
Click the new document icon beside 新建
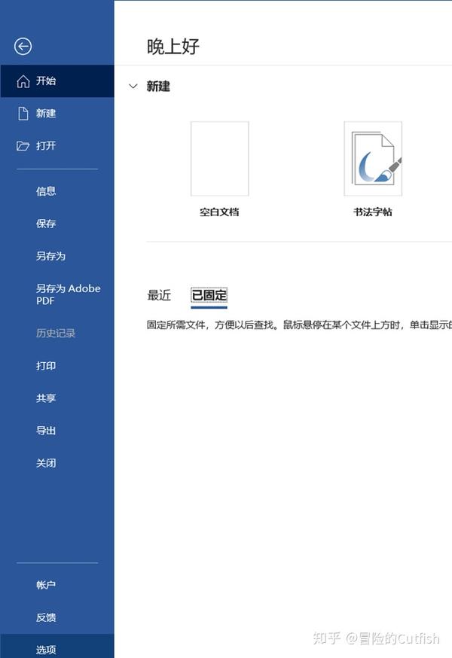(x=23, y=113)
